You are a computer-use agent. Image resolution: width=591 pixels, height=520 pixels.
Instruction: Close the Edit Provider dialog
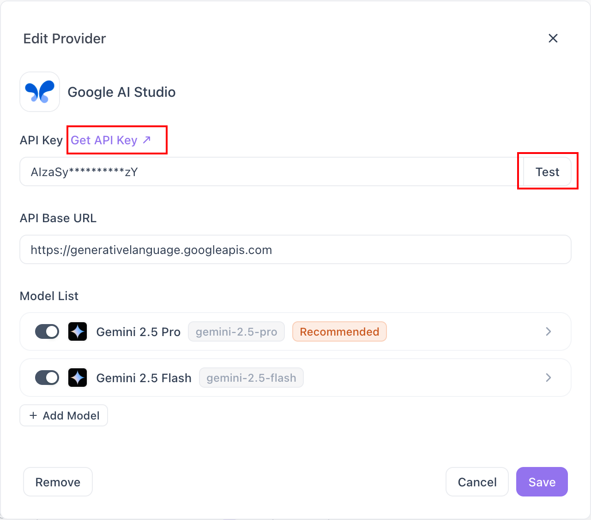tap(553, 38)
